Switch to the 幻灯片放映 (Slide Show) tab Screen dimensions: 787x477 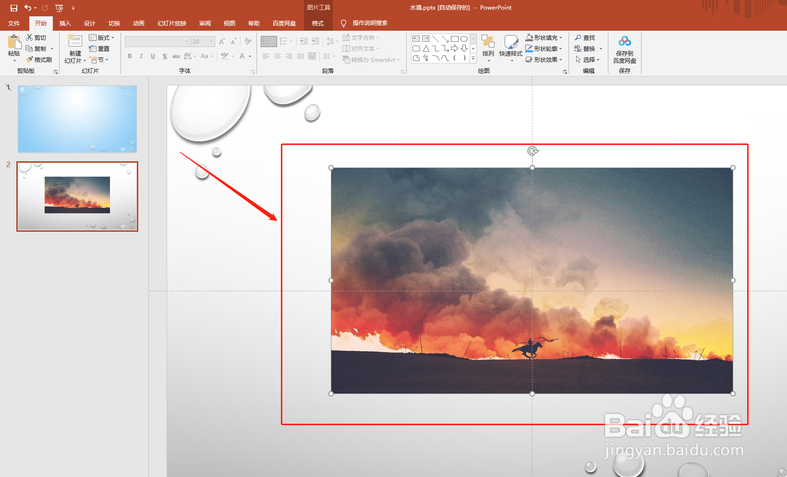click(172, 23)
